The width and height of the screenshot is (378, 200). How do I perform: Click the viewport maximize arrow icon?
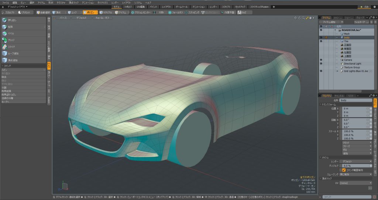point(307,18)
